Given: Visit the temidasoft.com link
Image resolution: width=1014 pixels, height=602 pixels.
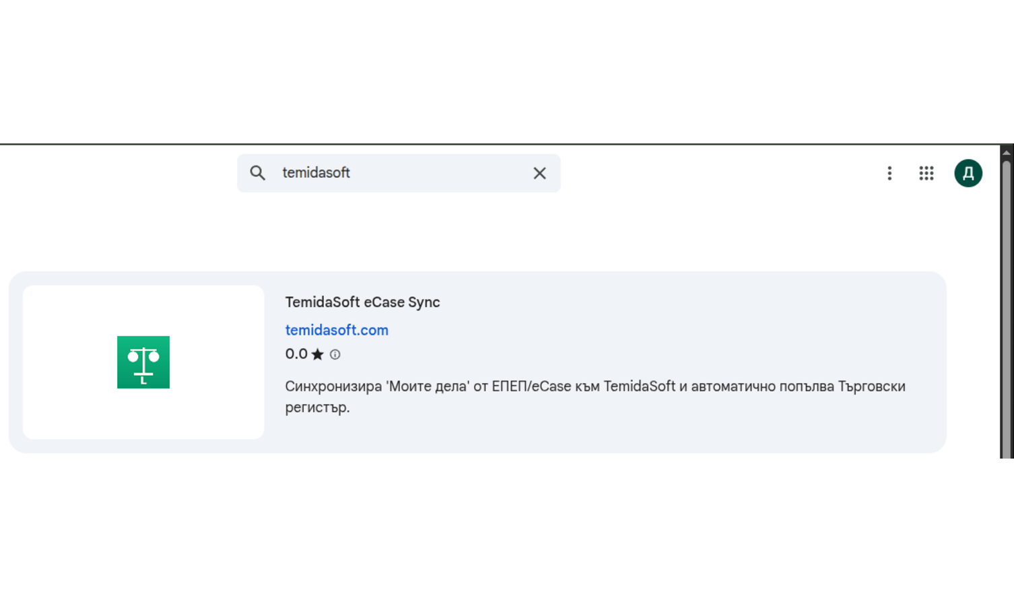Looking at the screenshot, I should [x=337, y=330].
